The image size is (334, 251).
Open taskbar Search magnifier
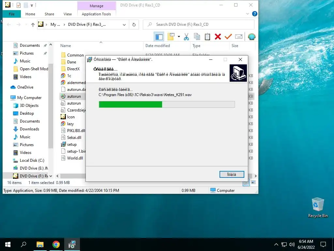(x=23, y=244)
